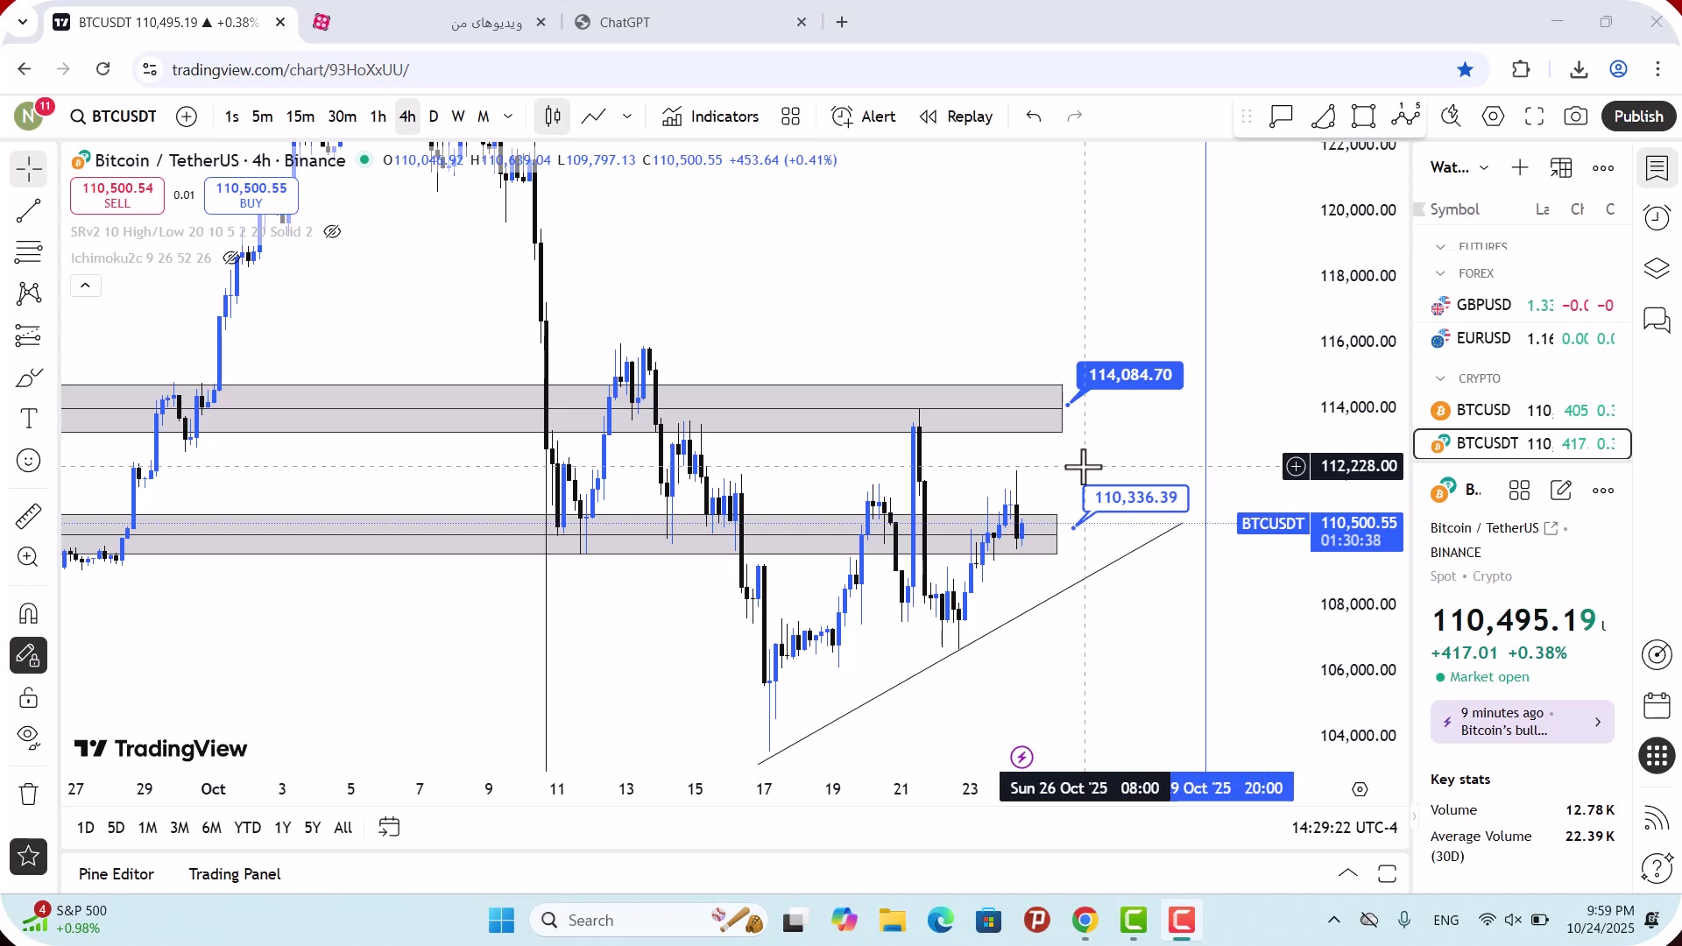Take a chart snapshot with camera
This screenshot has width=1682, height=946.
1575,116
